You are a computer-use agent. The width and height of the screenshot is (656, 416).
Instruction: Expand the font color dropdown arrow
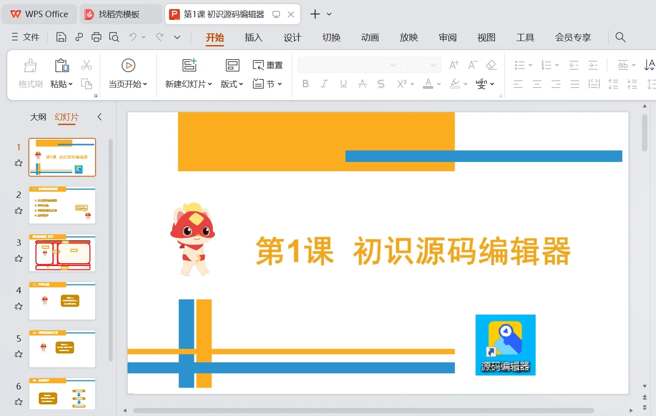(x=438, y=83)
